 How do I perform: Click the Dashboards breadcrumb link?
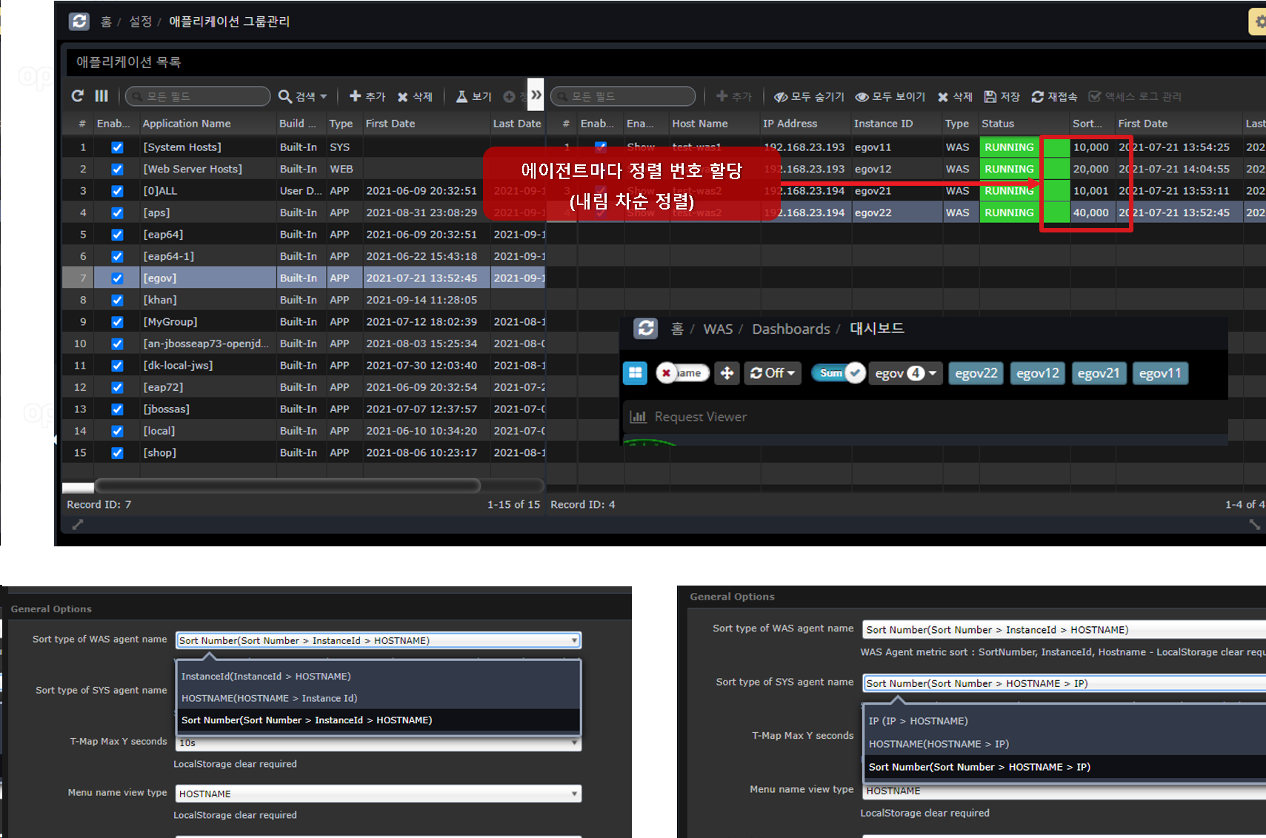pos(790,329)
